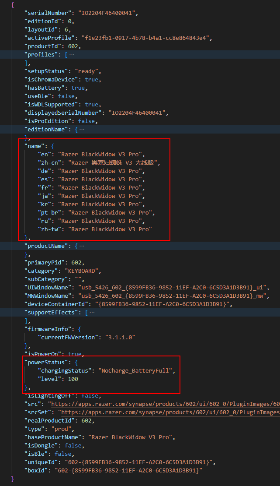Click the "en" name value "Razer BlackWidow V3 Pro"
This screenshot has width=280, height=486.
(100, 155)
